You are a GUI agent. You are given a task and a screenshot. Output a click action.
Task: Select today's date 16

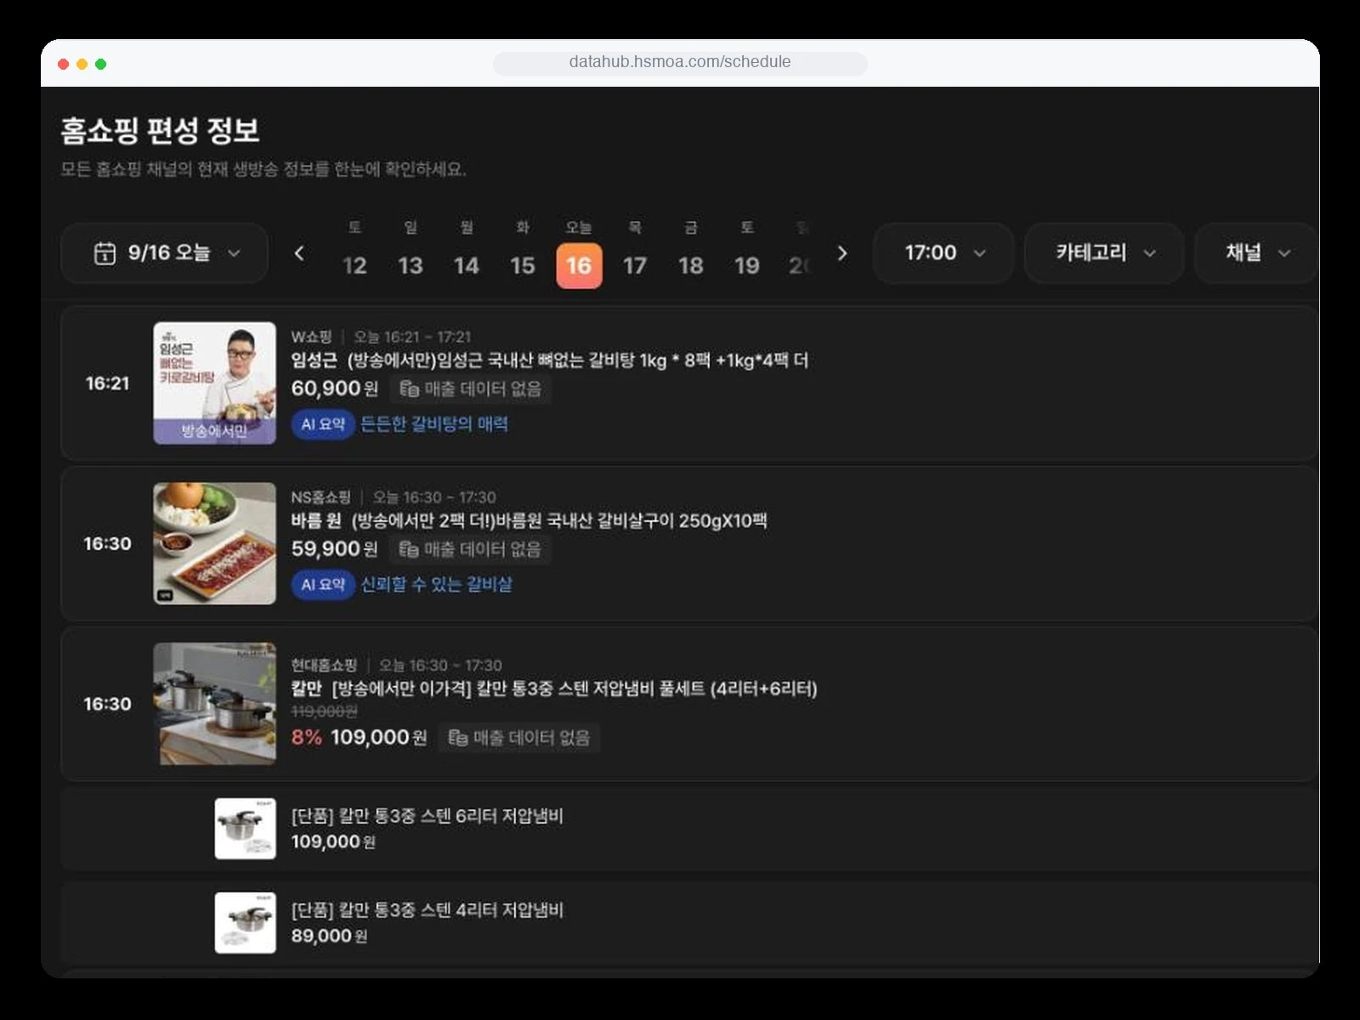[x=579, y=265]
